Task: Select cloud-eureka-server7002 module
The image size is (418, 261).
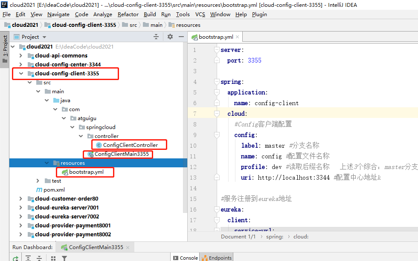Action: click(67, 217)
